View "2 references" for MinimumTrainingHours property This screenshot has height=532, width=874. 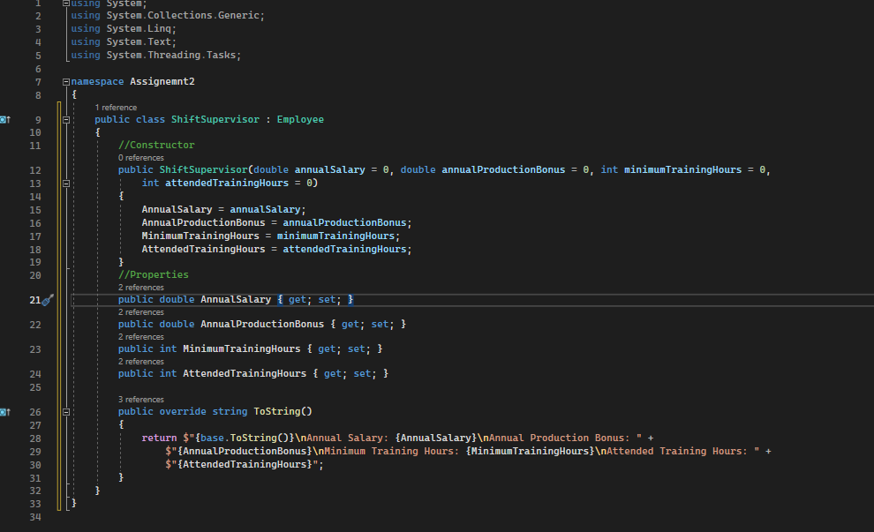coord(140,336)
